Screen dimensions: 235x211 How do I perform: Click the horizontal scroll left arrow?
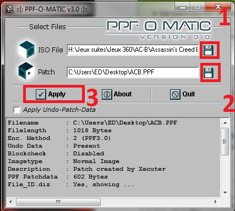(x=10, y=202)
